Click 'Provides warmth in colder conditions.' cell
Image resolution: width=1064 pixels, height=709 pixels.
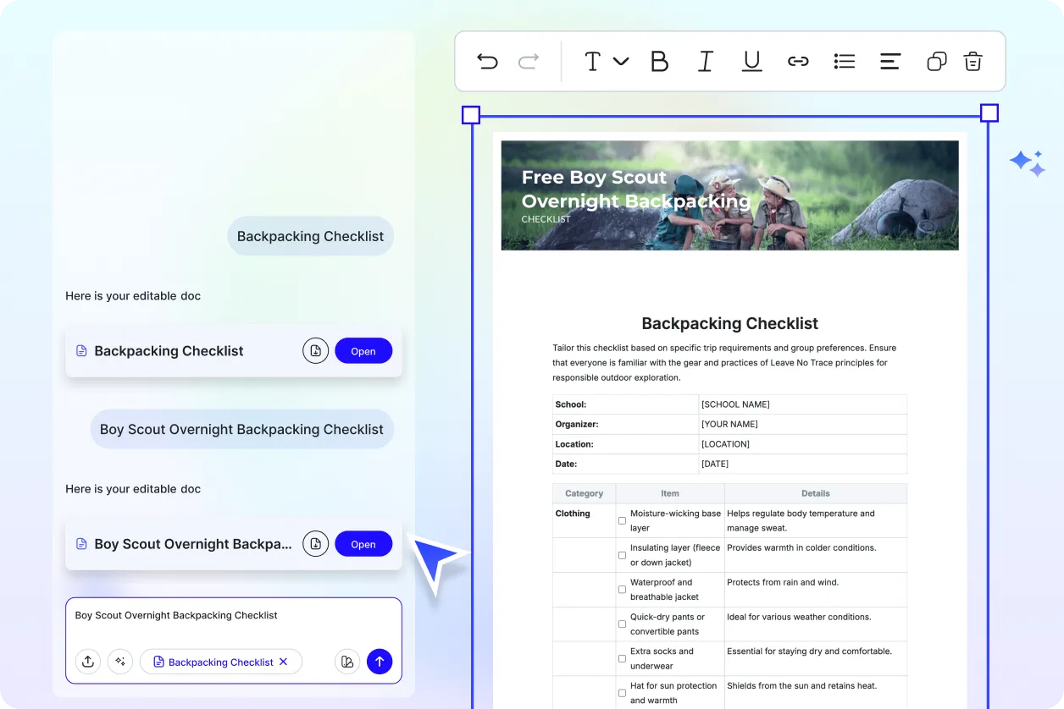[x=816, y=555]
